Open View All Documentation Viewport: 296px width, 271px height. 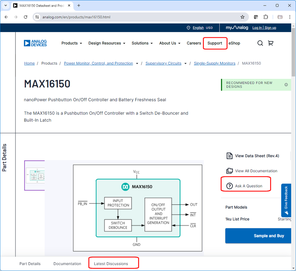(x=256, y=171)
